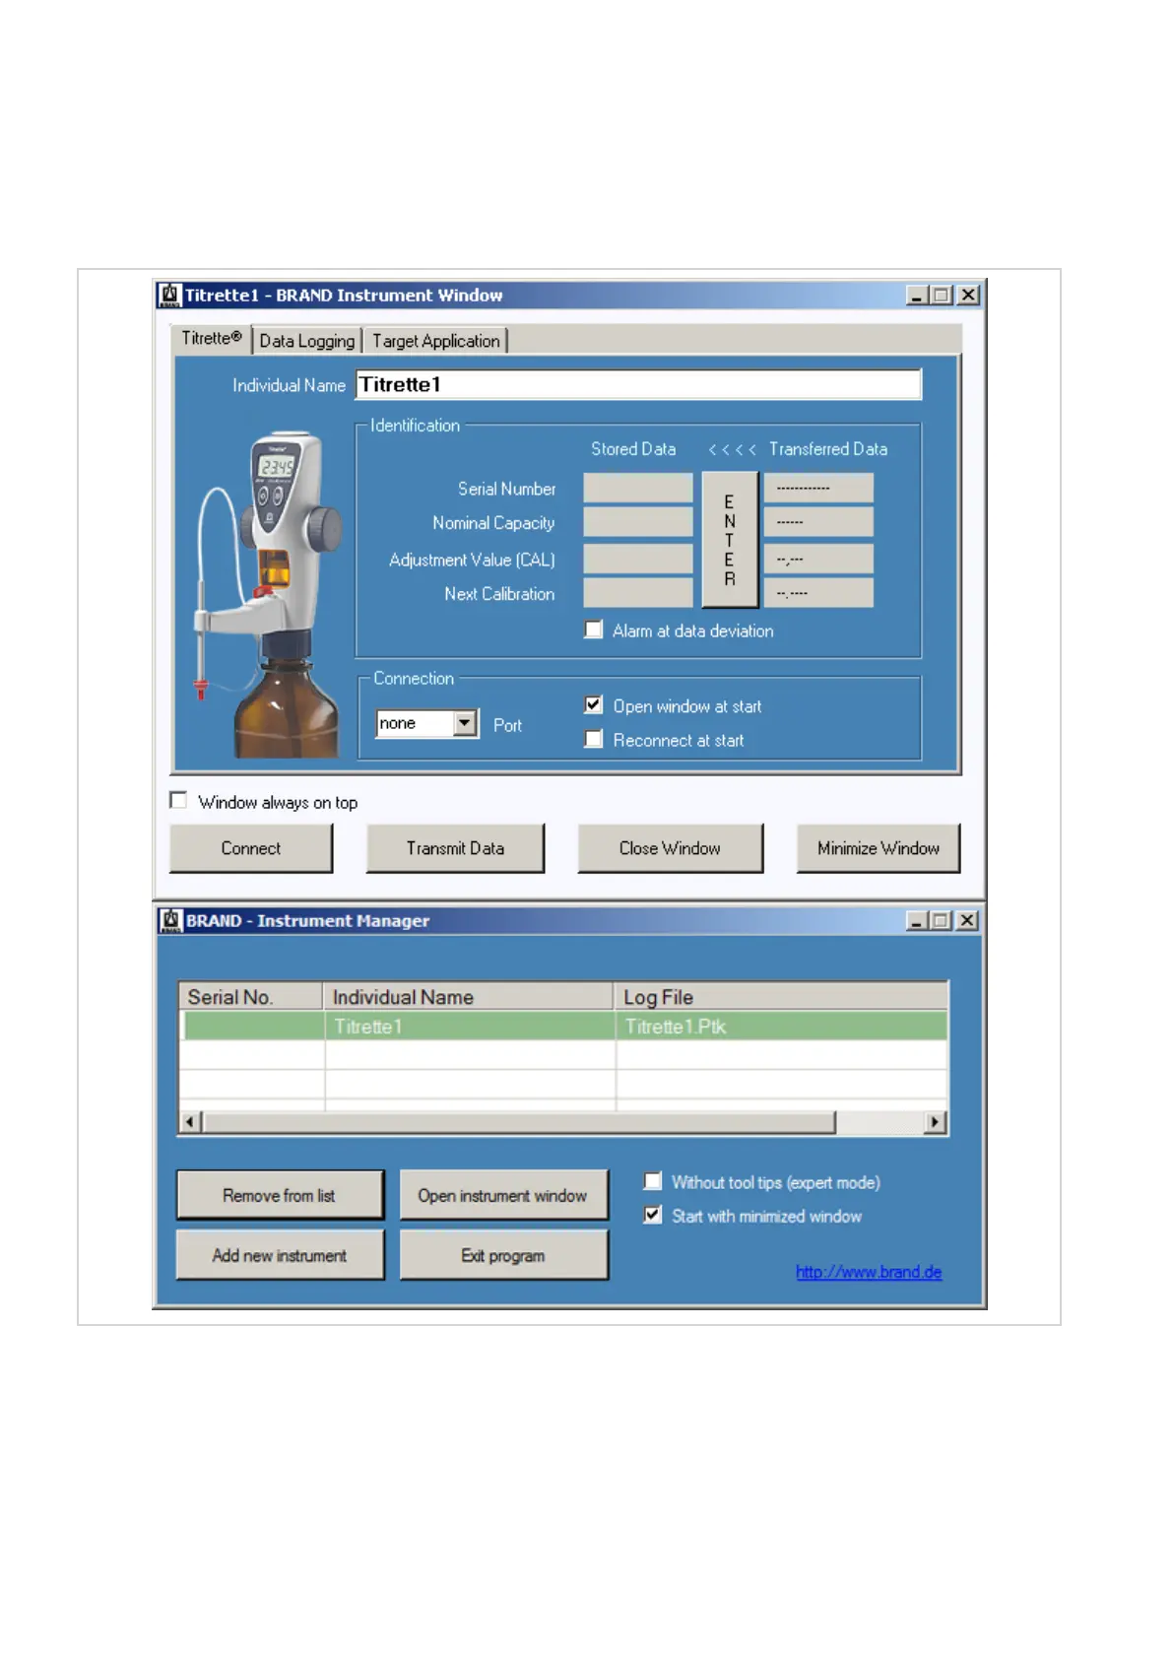
Task: Click Transmit Data button
Action: [x=455, y=848]
